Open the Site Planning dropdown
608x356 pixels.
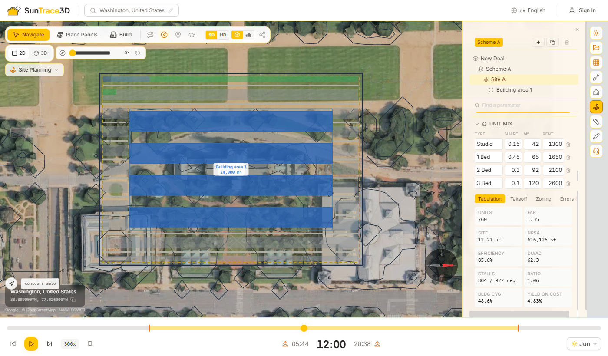(x=34, y=70)
